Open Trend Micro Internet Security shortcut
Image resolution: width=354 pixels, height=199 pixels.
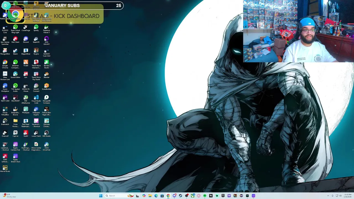[36, 64]
